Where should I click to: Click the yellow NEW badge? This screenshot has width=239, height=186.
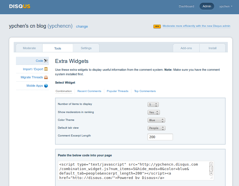click(157, 26)
